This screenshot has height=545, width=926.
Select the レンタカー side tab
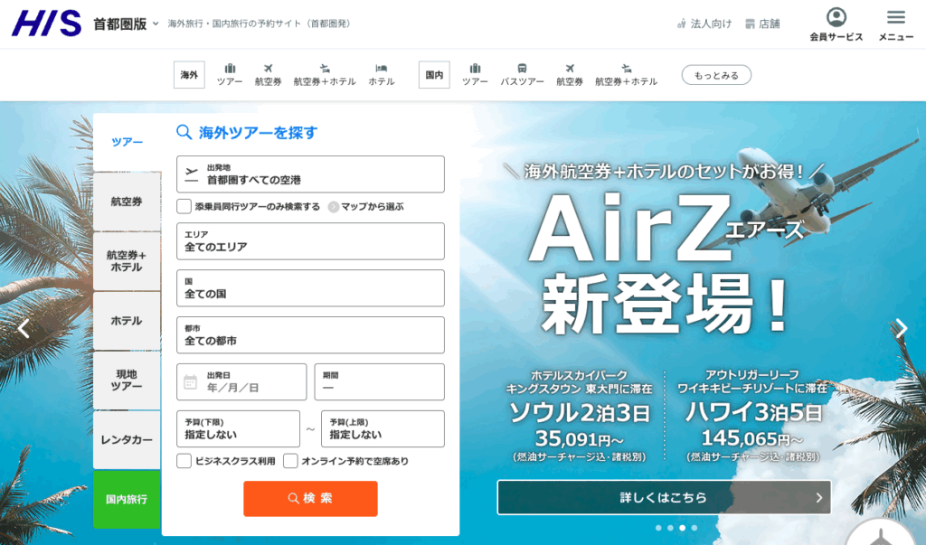coord(127,440)
